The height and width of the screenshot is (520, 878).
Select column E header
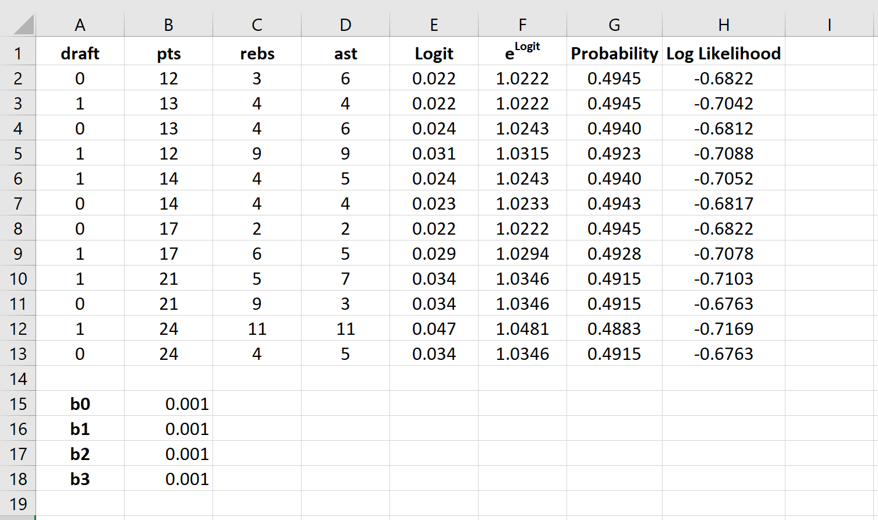point(434,25)
